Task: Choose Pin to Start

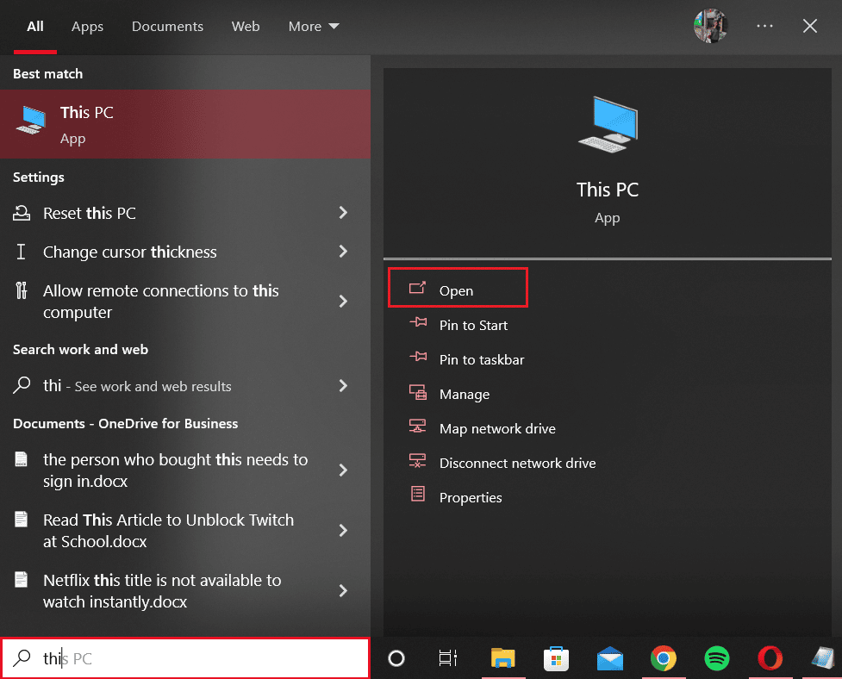Action: coord(473,325)
